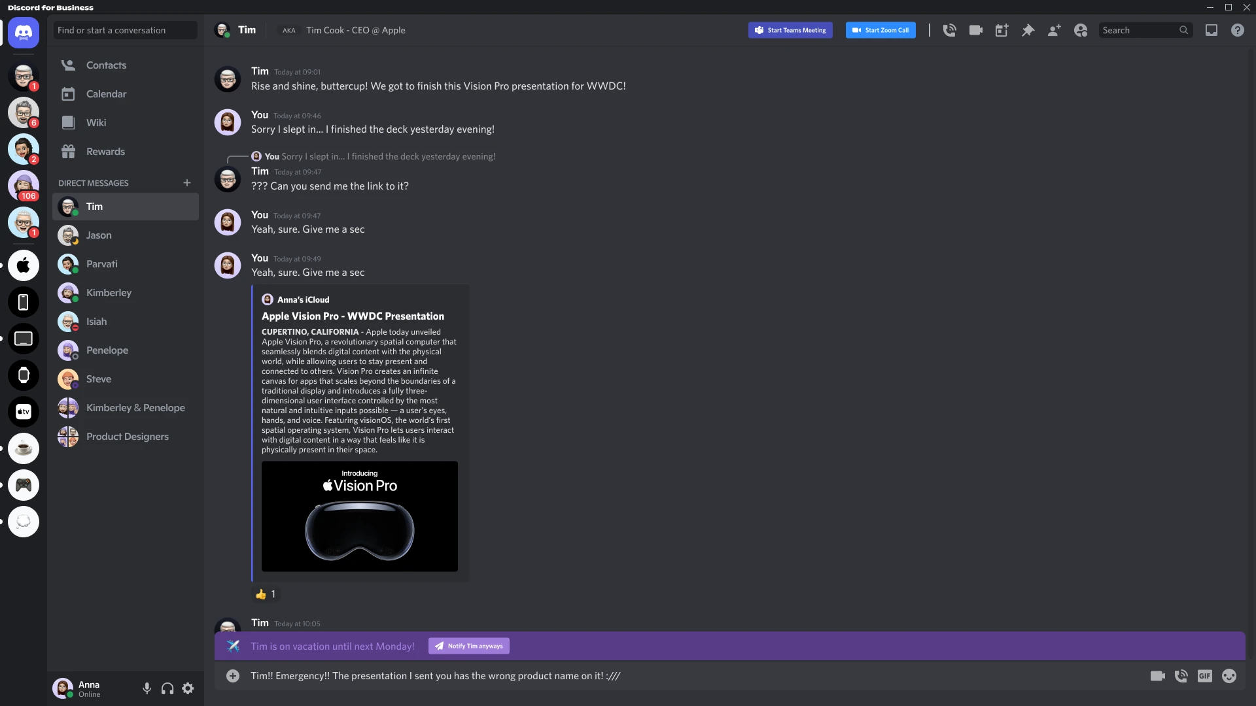The height and width of the screenshot is (706, 1256).
Task: Open the Apple TV server
Action: click(x=24, y=412)
